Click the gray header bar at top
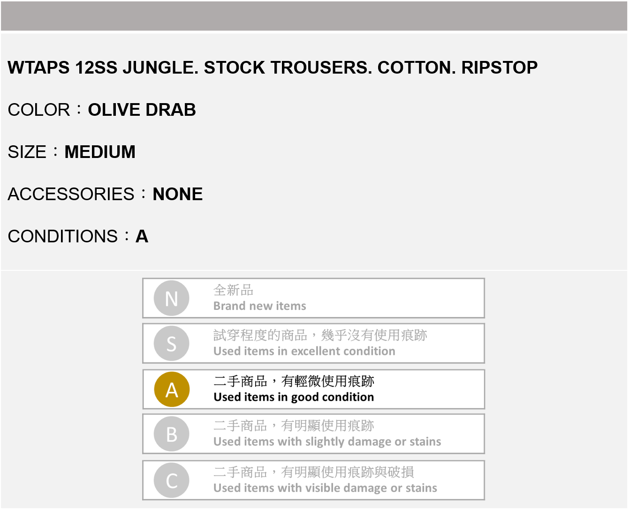Image resolution: width=630 pixels, height=510 pixels. point(314,16)
